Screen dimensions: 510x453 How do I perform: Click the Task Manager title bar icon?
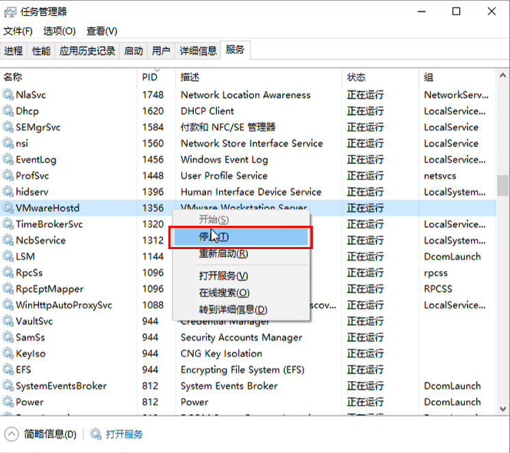click(10, 12)
